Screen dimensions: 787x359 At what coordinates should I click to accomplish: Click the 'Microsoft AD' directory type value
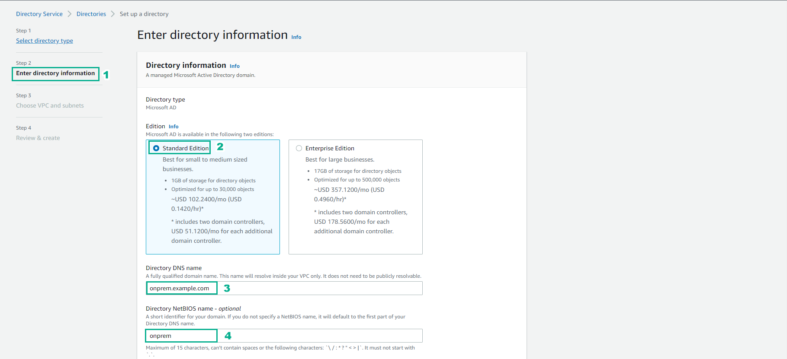[x=161, y=108]
